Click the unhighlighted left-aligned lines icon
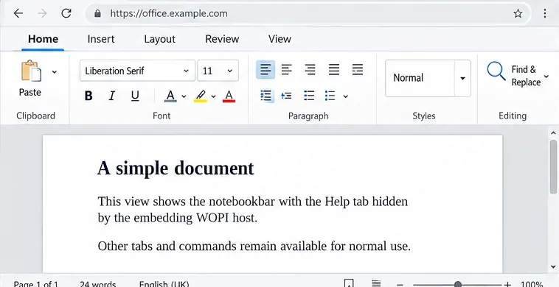The width and height of the screenshot is (559, 287). [x=287, y=69]
